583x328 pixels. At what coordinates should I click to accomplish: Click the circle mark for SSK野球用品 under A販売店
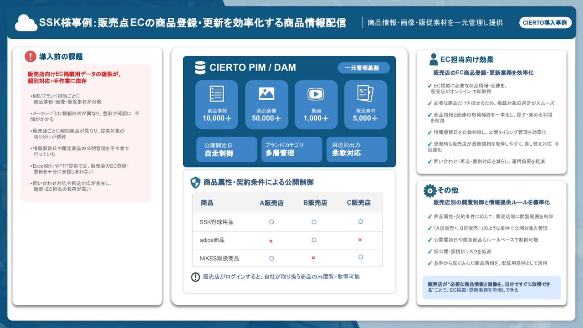(x=271, y=222)
